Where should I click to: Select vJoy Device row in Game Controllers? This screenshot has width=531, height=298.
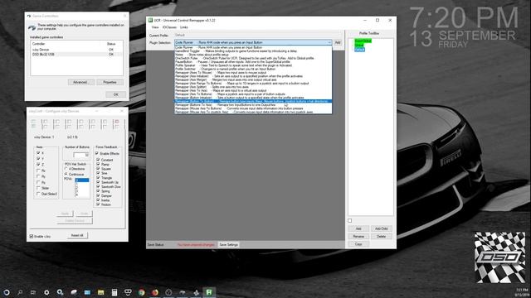click(x=76, y=50)
